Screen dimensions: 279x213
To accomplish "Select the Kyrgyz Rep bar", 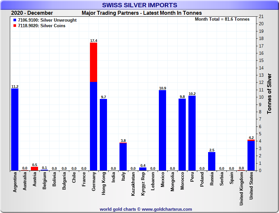I will point(143,169).
